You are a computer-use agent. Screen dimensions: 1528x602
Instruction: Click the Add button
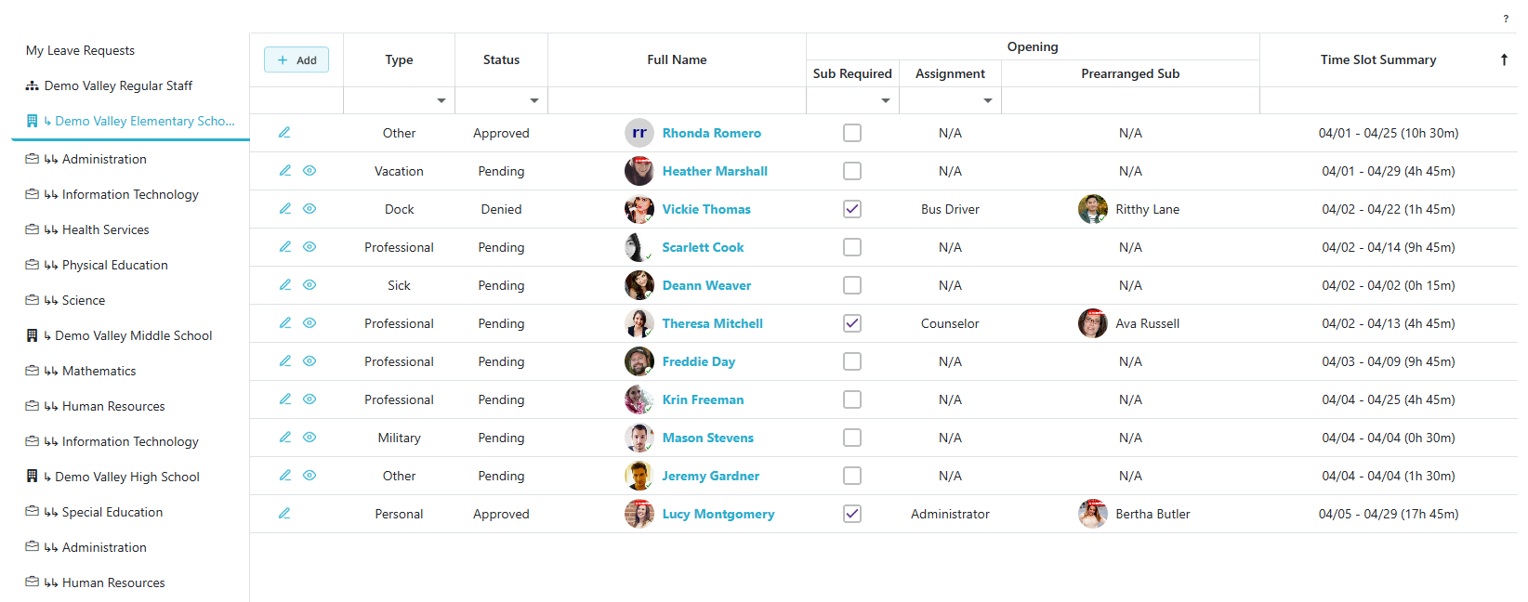[x=296, y=59]
